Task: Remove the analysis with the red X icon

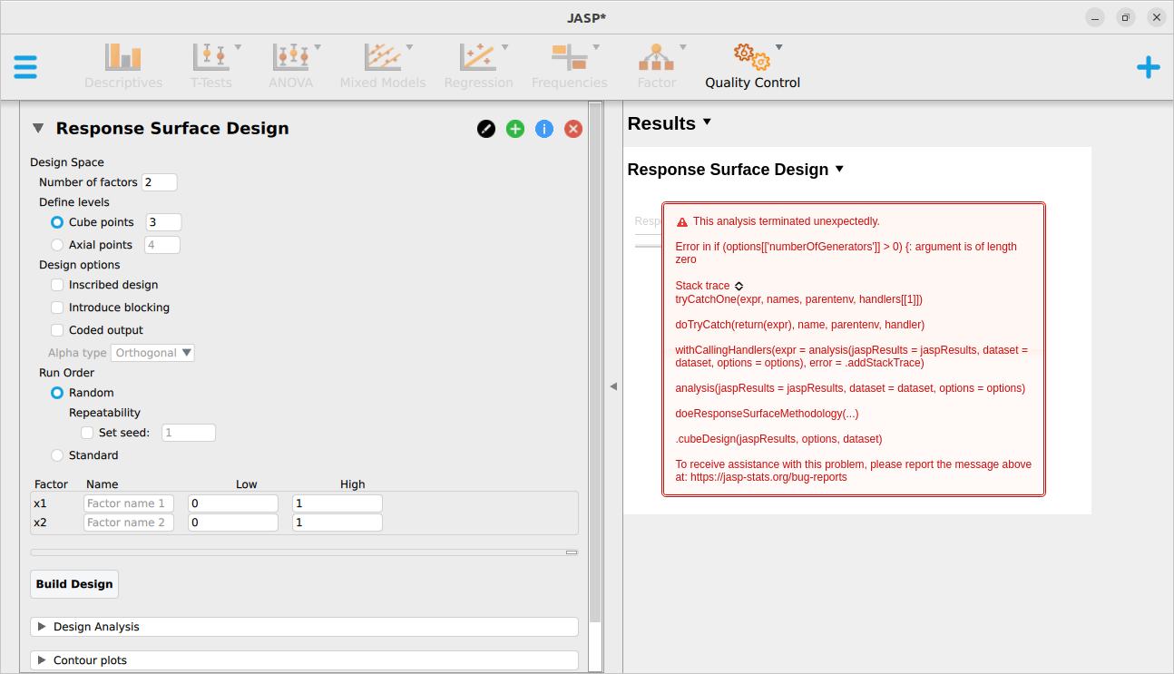Action: click(x=572, y=129)
